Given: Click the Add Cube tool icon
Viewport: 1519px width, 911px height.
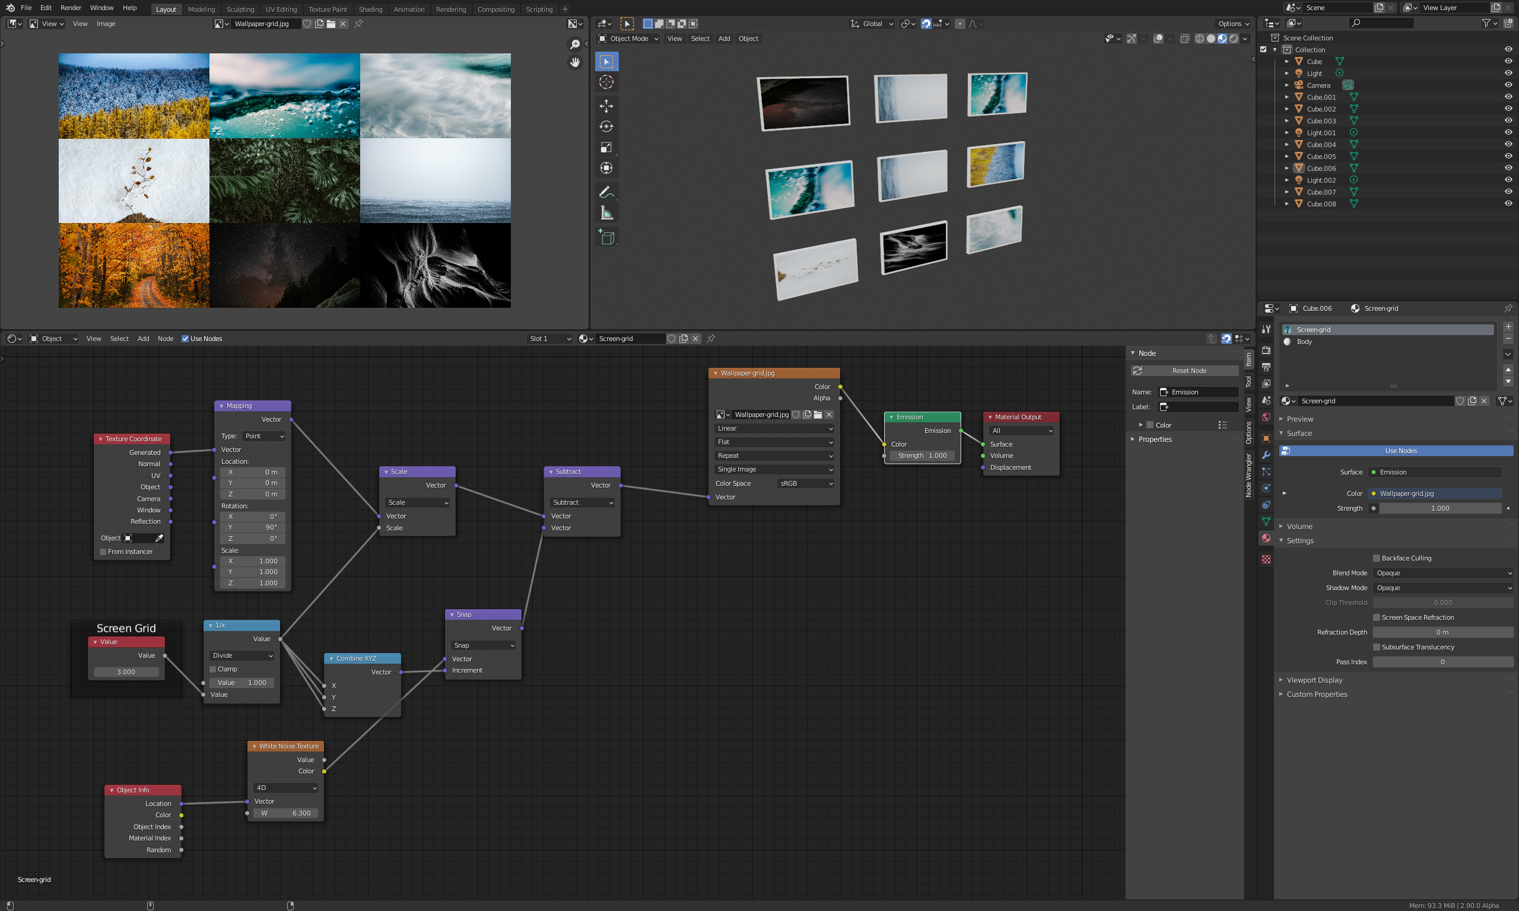Looking at the screenshot, I should click(x=606, y=238).
